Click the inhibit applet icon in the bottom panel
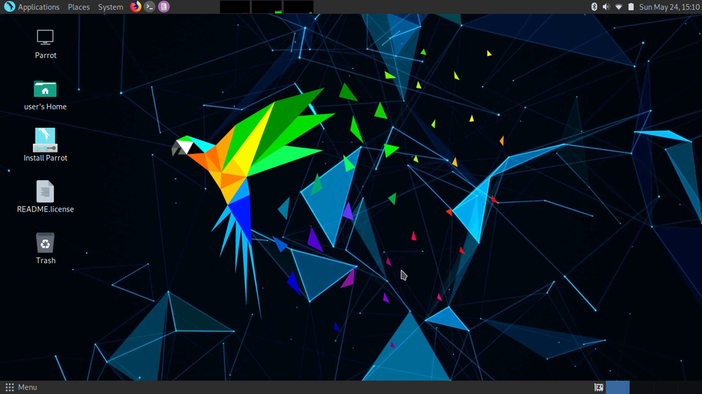Image resolution: width=702 pixels, height=394 pixels. (599, 387)
